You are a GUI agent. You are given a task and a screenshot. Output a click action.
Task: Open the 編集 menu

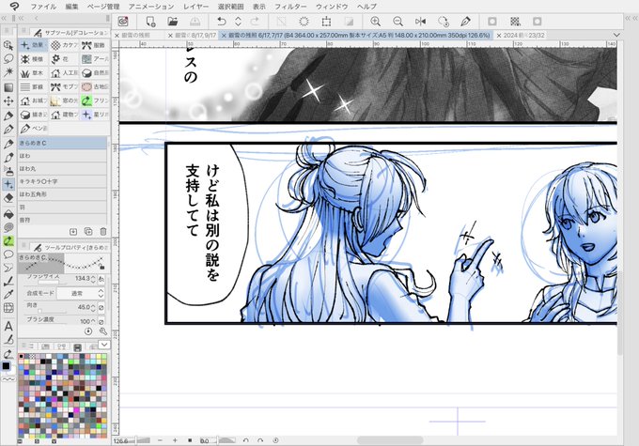(71, 7)
